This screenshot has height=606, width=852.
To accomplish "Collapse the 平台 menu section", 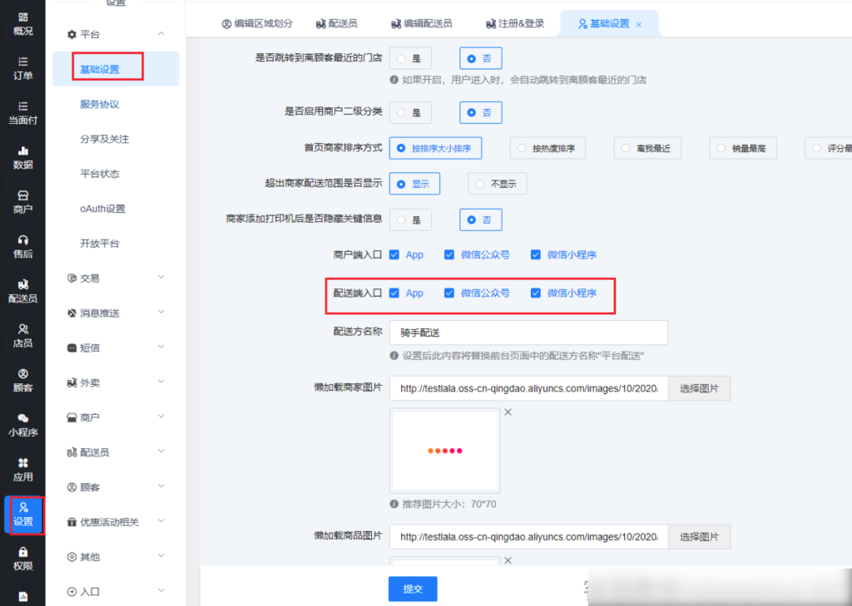I will (116, 34).
